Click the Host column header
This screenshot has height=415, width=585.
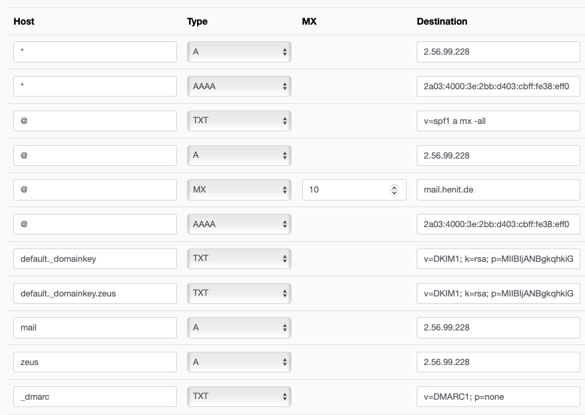click(x=24, y=21)
